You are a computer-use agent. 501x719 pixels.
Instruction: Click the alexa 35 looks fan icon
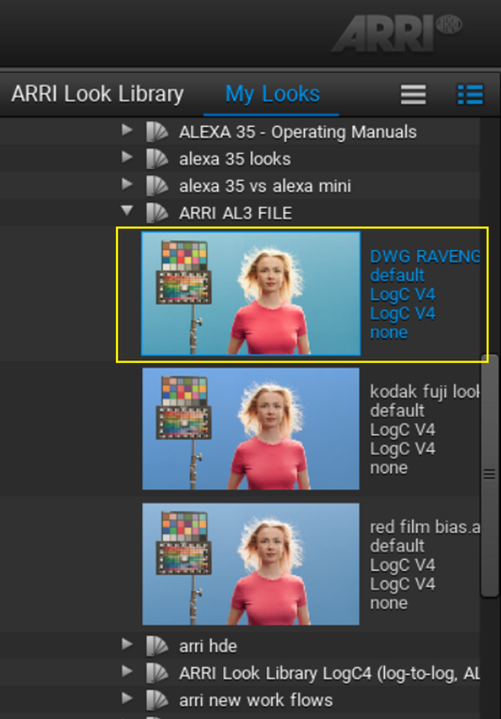(x=157, y=159)
